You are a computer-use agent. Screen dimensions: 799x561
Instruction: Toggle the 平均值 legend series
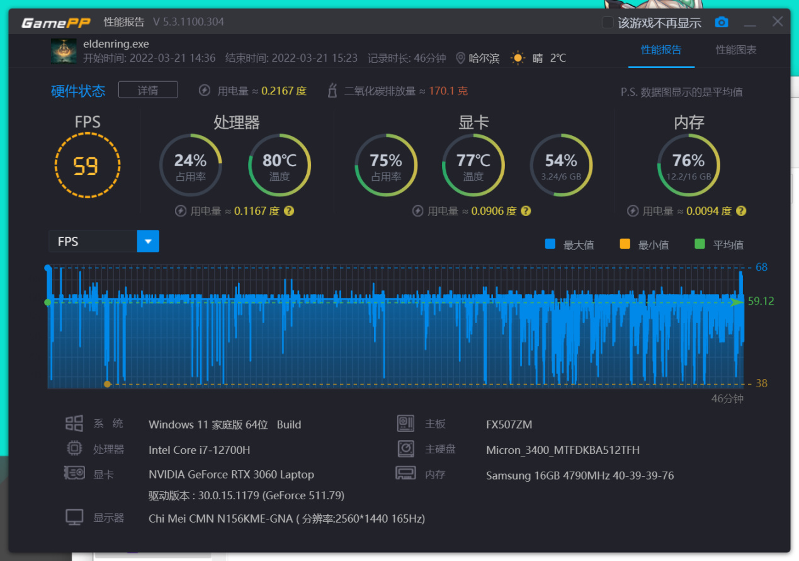(719, 245)
